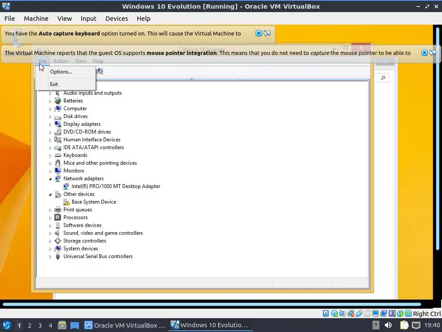The width and height of the screenshot is (442, 332).
Task: Open the volume control in system tray
Action: tap(388, 325)
